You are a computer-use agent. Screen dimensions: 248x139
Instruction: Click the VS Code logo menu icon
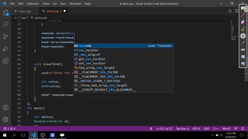[x=4, y=3]
